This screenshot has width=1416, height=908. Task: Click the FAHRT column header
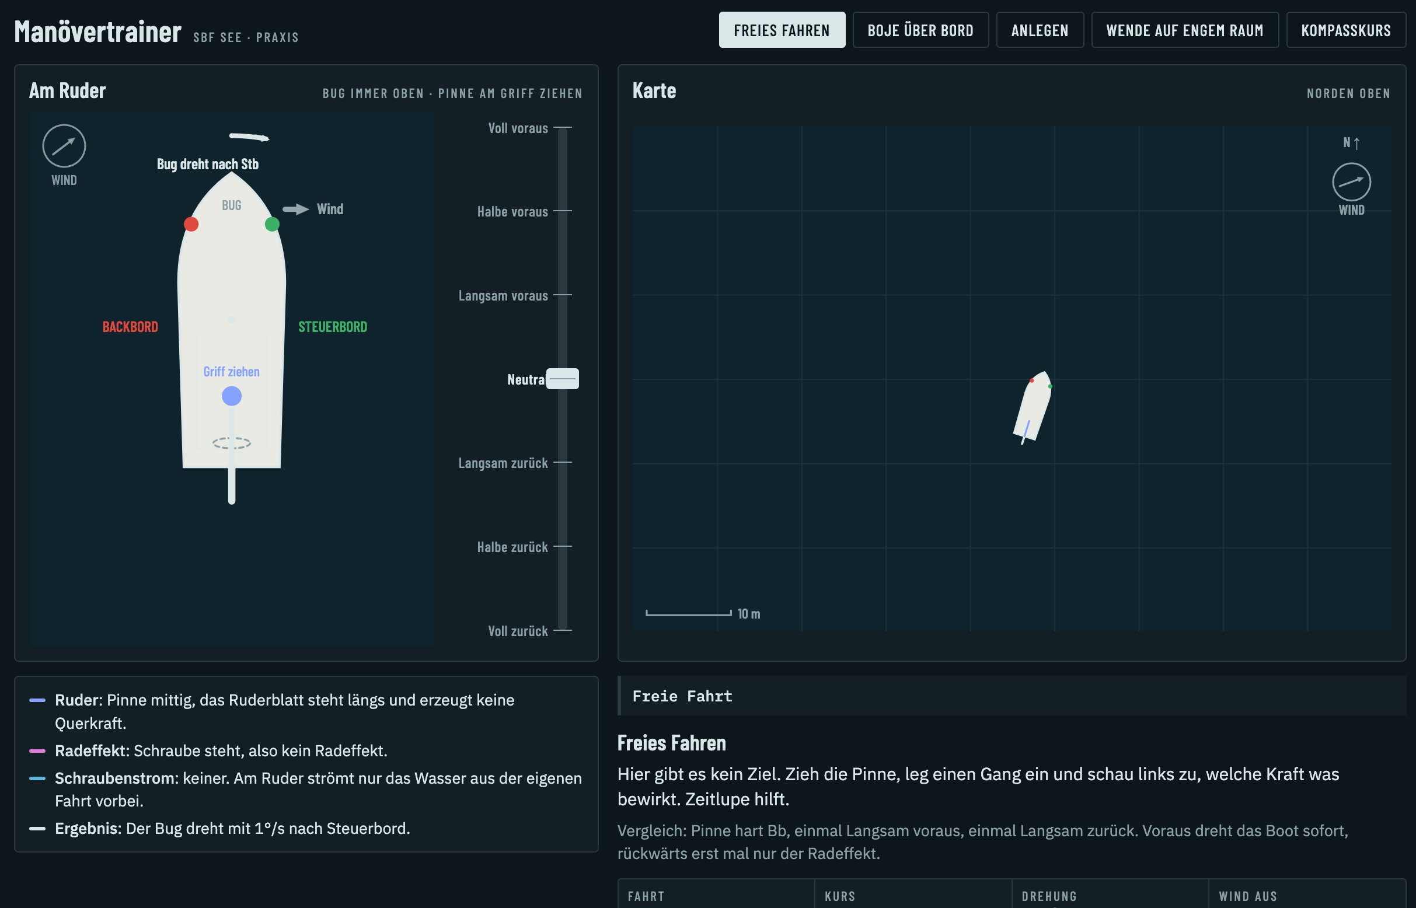[646, 896]
